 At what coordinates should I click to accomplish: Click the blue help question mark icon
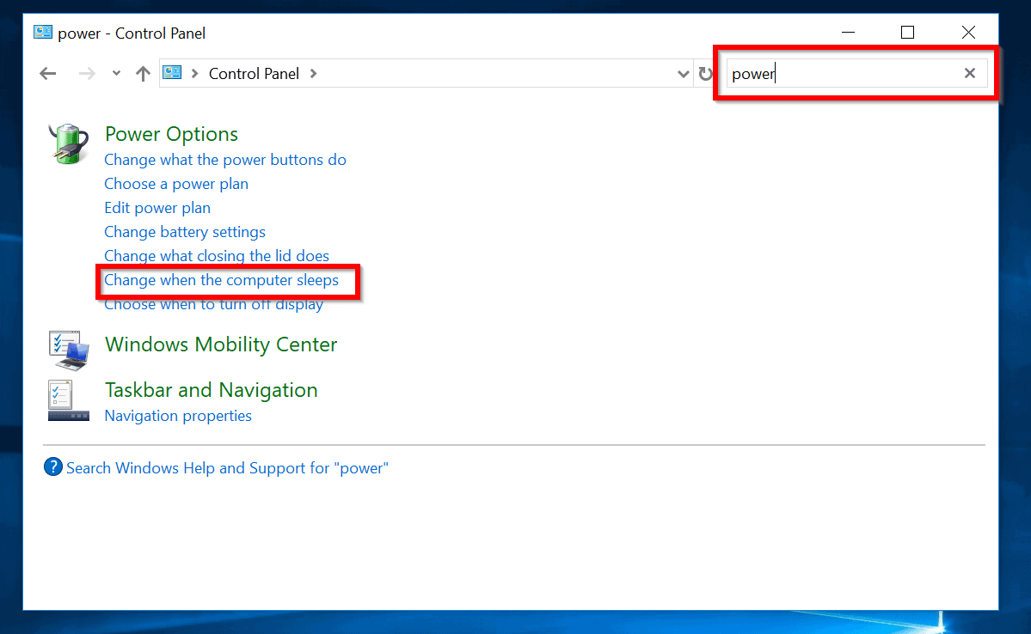52,467
